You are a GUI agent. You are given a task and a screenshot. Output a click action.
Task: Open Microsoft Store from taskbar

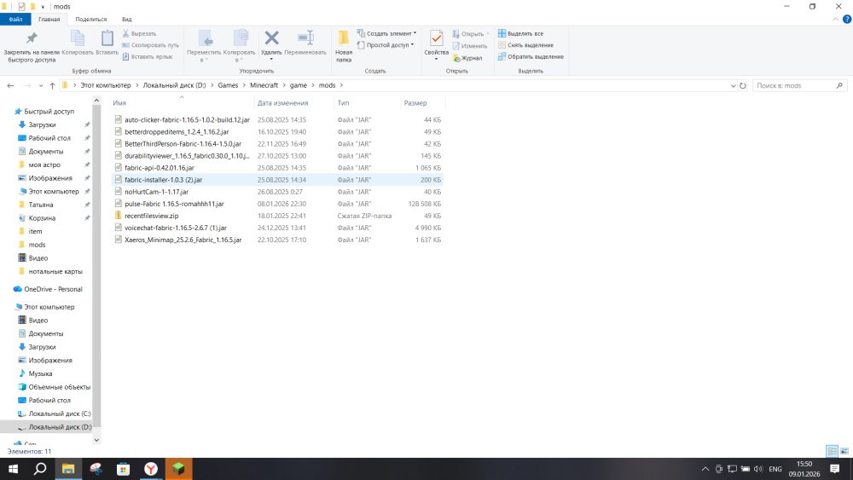(x=124, y=469)
